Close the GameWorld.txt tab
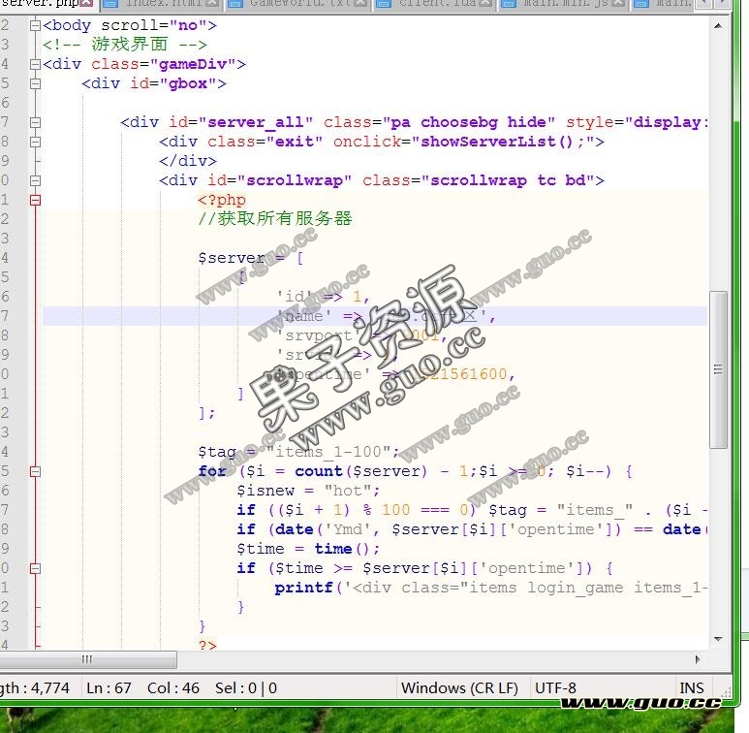749x733 pixels. tap(360, 5)
